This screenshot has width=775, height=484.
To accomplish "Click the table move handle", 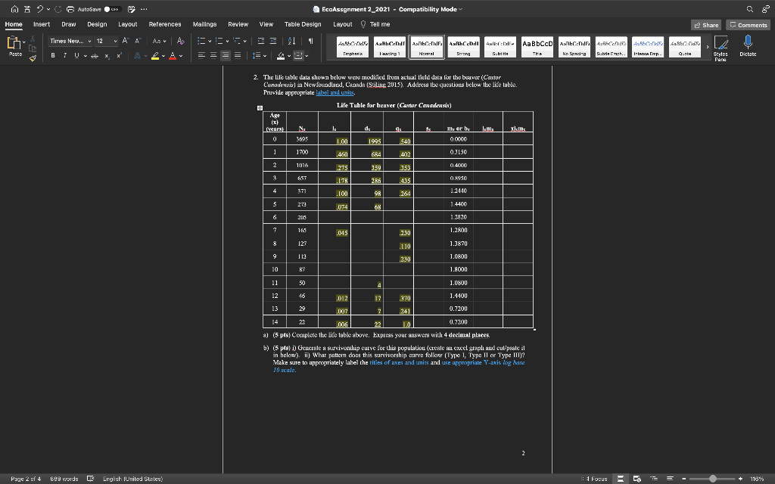I will point(260,107).
